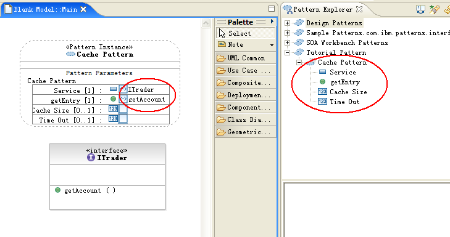Click the ITrader interface icon

[x=91, y=158]
